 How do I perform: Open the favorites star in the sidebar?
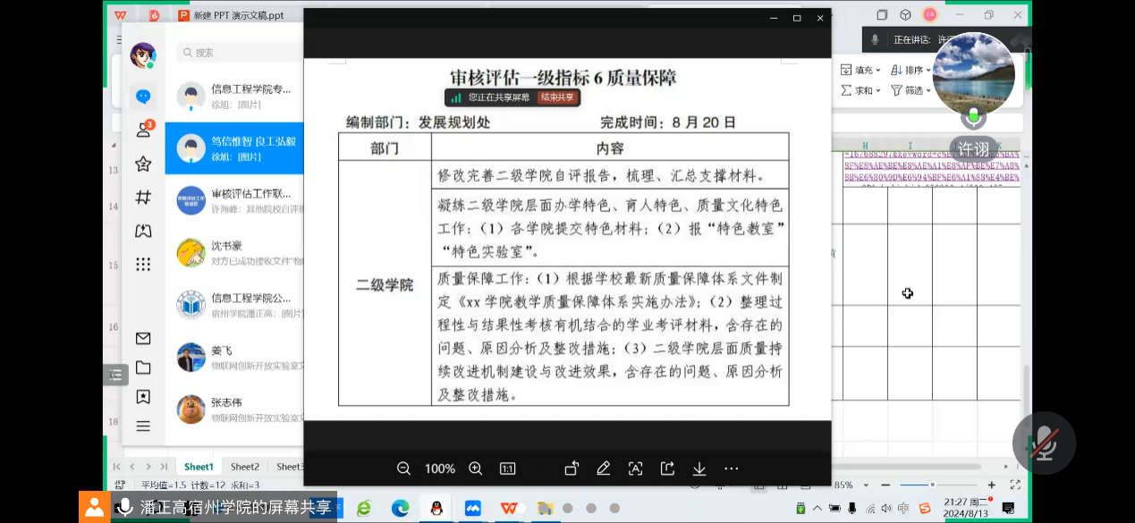click(143, 164)
